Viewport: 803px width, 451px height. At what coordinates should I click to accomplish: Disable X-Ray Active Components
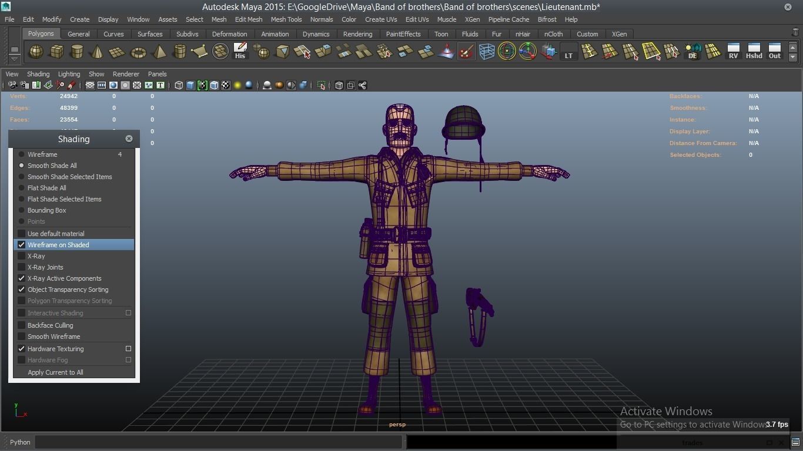22,278
